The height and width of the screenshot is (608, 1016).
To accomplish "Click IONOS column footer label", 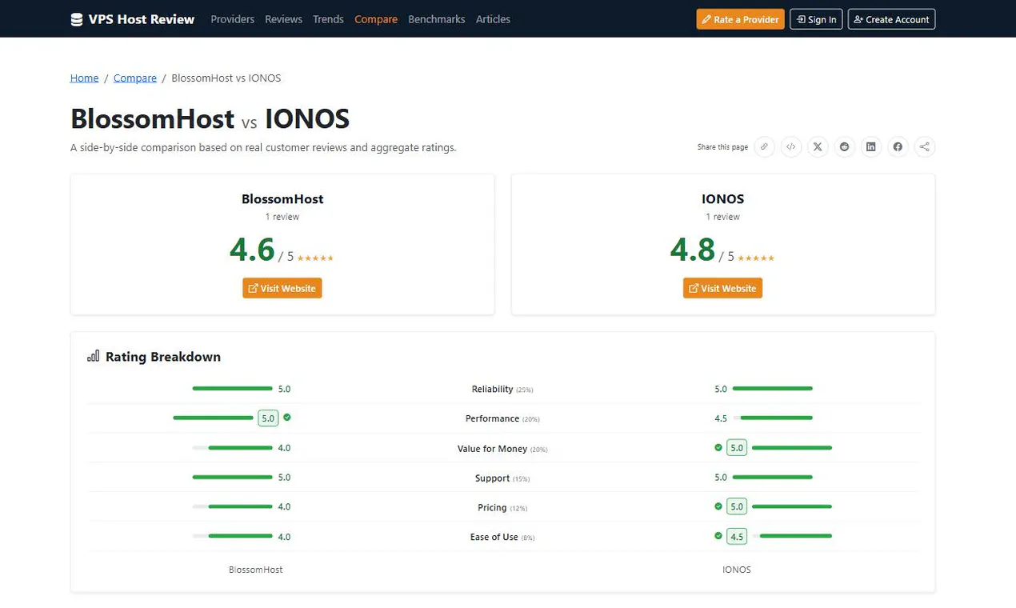I will [737, 570].
